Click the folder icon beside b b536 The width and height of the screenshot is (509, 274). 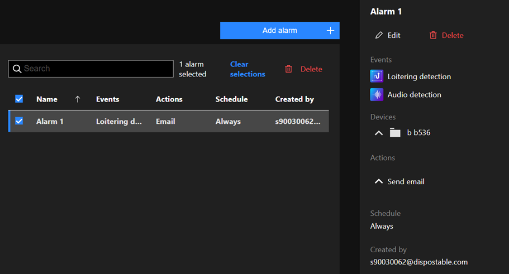pyautogui.click(x=395, y=133)
